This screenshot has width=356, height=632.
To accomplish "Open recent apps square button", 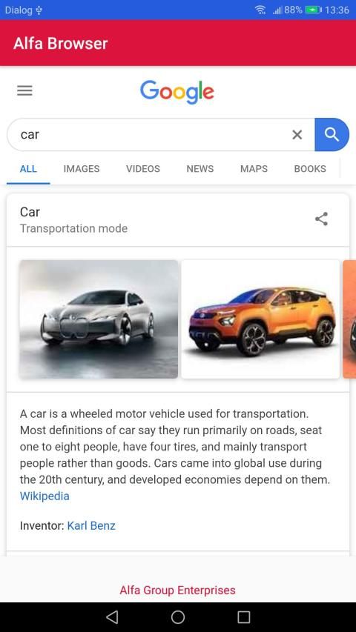I will pyautogui.click(x=244, y=616).
